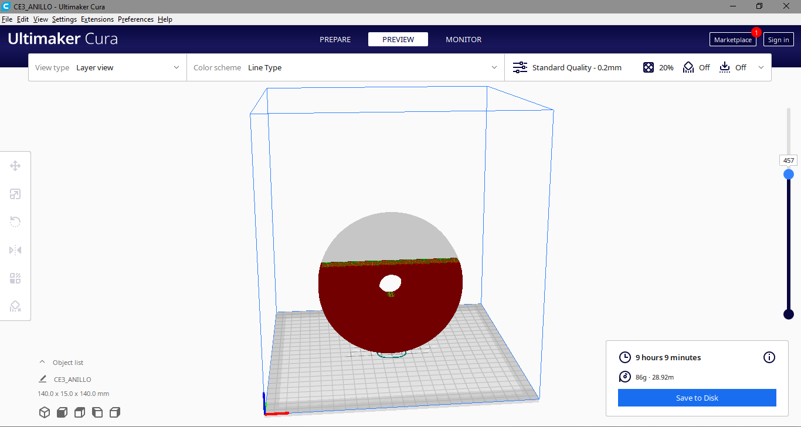Open the Edit menu
Screen dimensions: 801x427
pyautogui.click(x=23, y=19)
